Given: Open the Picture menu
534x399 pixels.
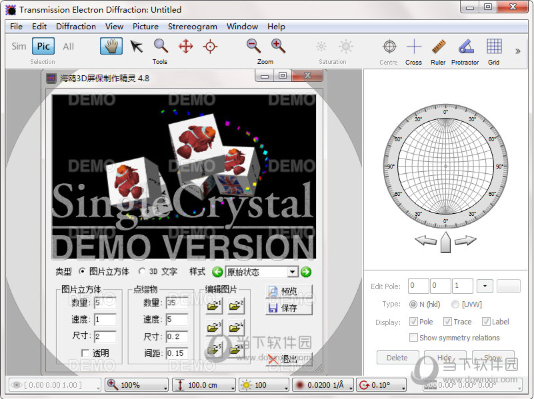Looking at the screenshot, I should coord(146,27).
